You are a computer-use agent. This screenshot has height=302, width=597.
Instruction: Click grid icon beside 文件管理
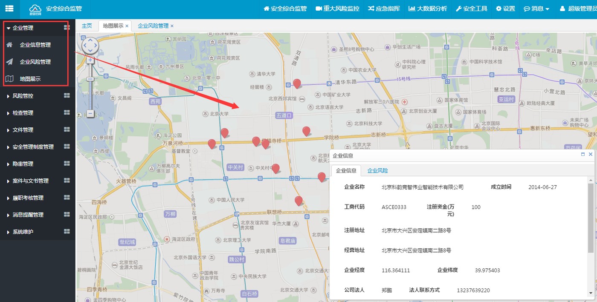[67, 129]
